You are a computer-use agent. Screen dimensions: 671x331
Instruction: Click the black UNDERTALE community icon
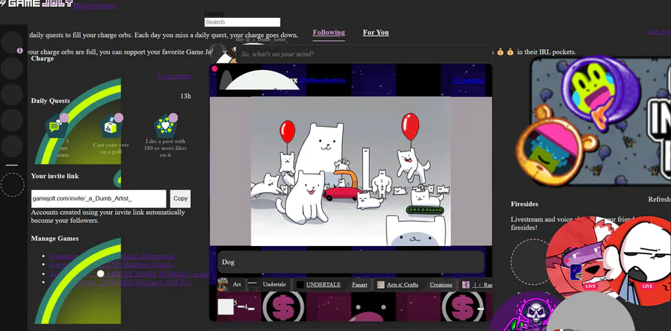[x=300, y=285]
